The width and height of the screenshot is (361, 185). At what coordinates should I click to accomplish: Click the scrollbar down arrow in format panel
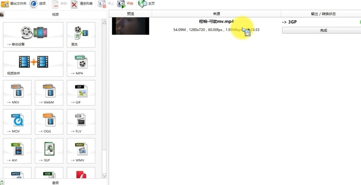[x=104, y=176]
